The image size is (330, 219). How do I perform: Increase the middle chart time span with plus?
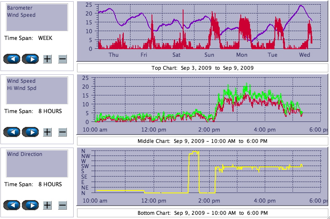pos(48,132)
